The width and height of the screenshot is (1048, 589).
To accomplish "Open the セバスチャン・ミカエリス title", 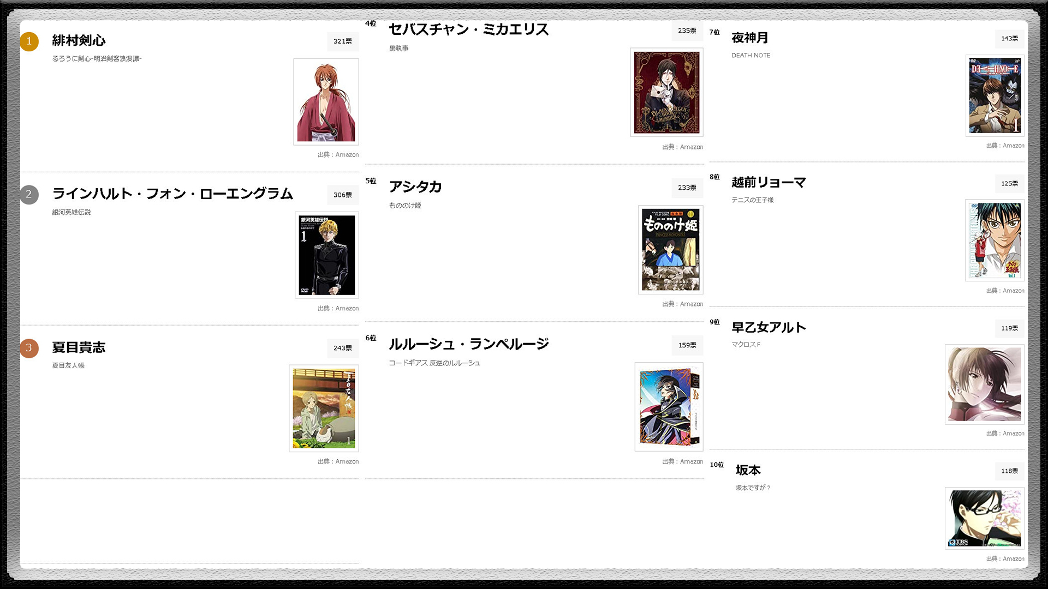I will 469,29.
